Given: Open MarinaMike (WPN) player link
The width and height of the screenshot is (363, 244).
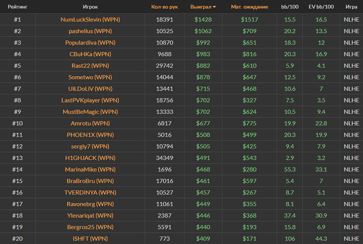Looking at the screenshot, I should [x=90, y=169].
